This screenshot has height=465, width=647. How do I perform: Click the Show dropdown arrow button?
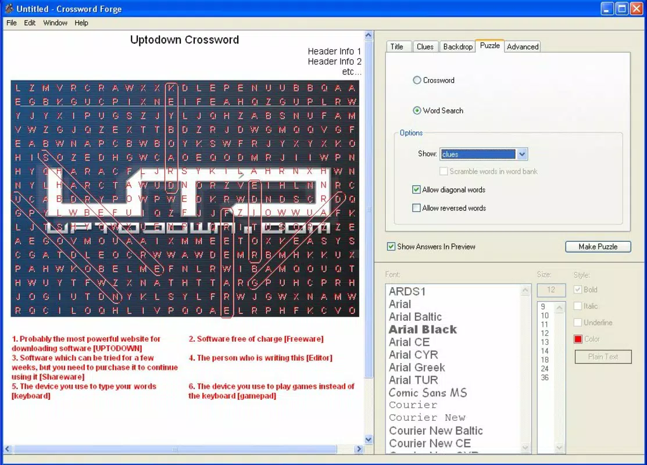(x=523, y=154)
